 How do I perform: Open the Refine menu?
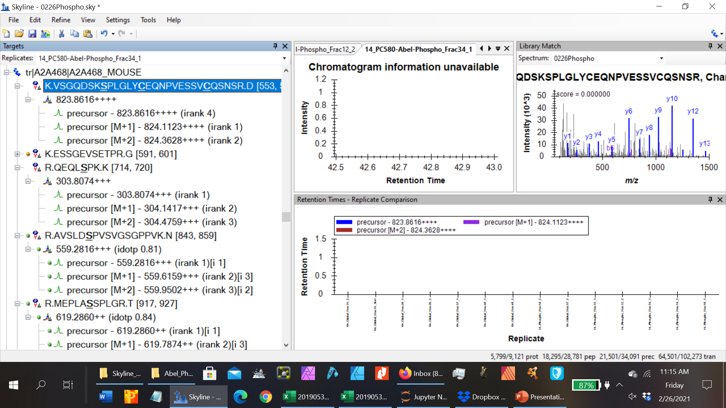tap(60, 20)
